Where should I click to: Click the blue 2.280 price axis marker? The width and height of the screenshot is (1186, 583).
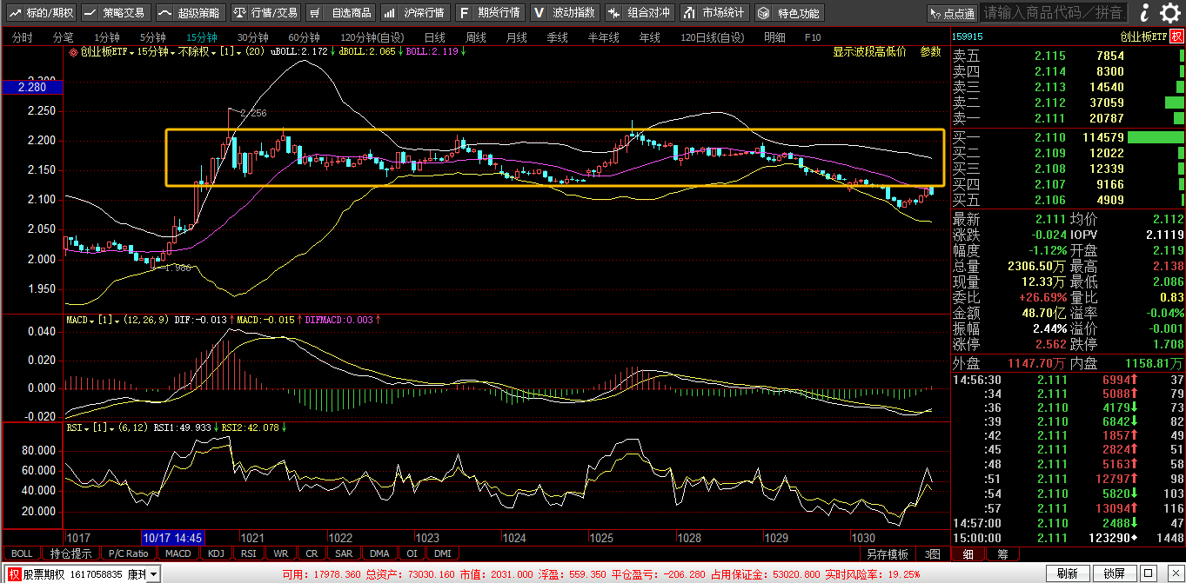(30, 88)
